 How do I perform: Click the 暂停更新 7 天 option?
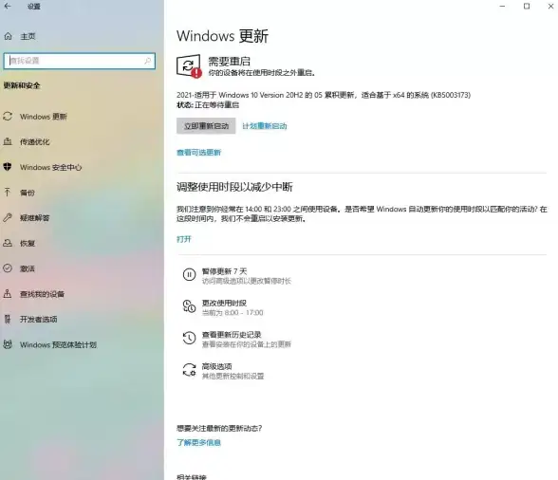coord(224,271)
